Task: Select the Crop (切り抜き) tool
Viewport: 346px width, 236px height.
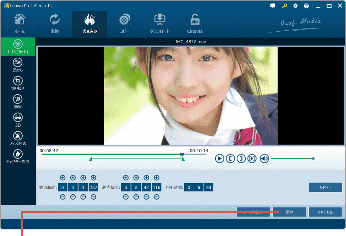Action: click(18, 83)
